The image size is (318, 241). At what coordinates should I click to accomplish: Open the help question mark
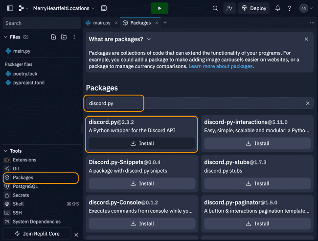pyautogui.click(x=290, y=8)
